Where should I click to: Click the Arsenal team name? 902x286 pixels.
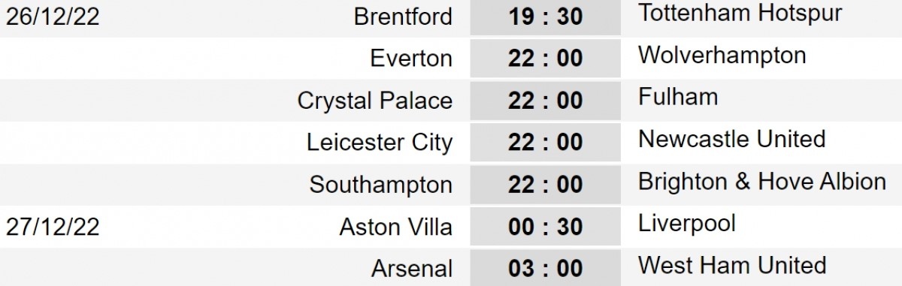pyautogui.click(x=412, y=268)
